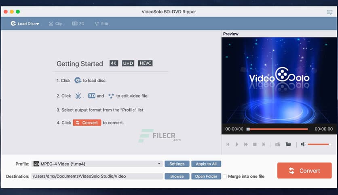Click Browse to choose destination
The width and height of the screenshot is (338, 195).
(177, 176)
